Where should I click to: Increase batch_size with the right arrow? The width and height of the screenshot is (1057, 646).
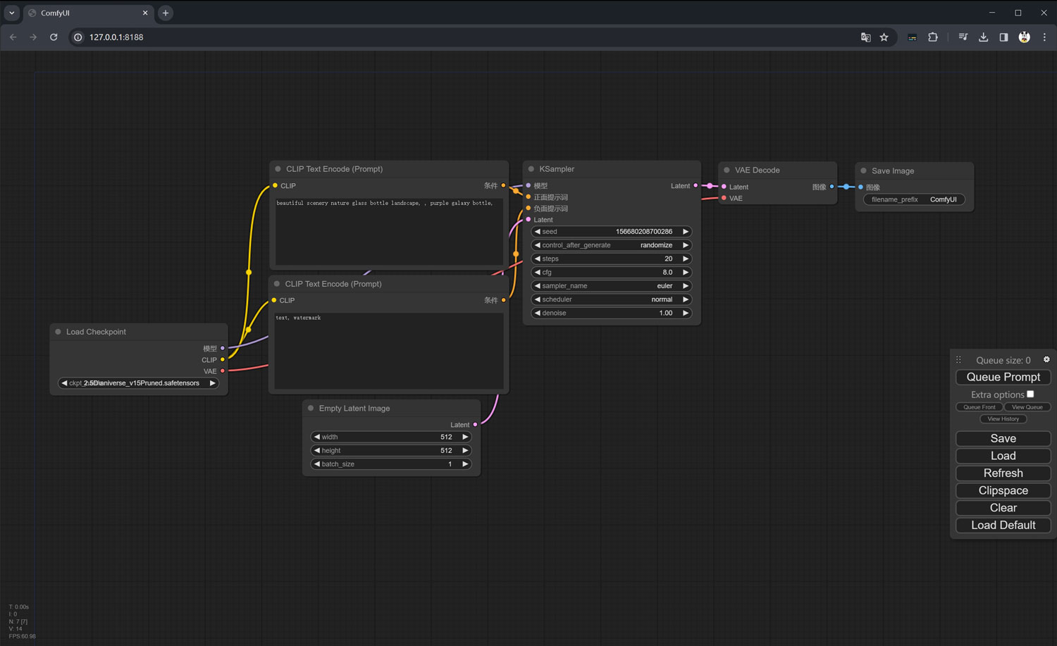point(464,464)
